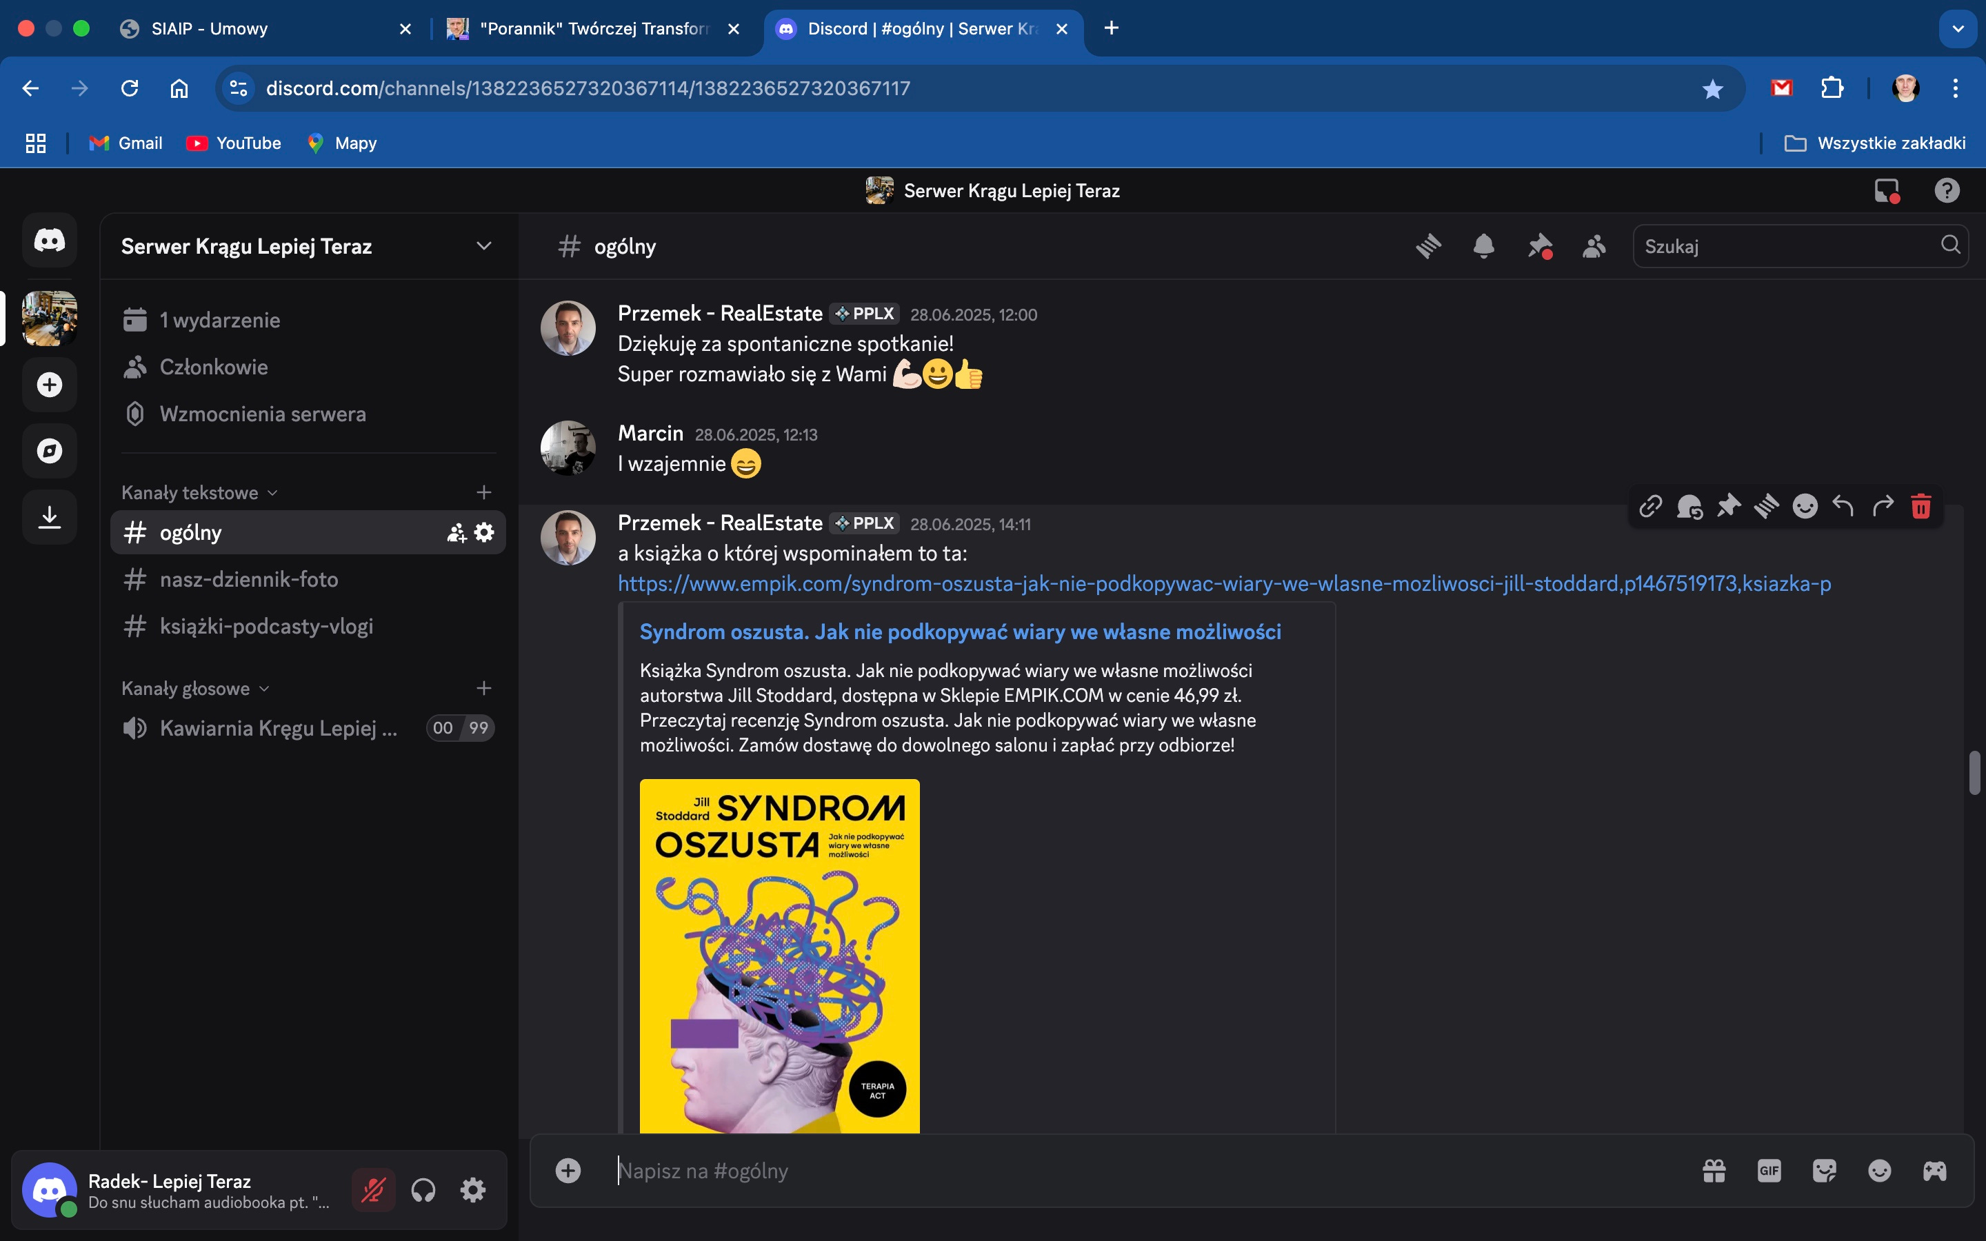Screen dimensions: 1986x1241
Task: Click the Syndrom oszusta embed title
Action: [959, 632]
